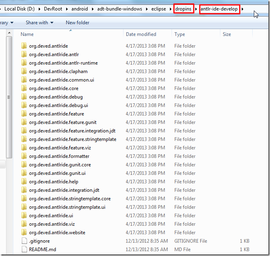Open the Share with dropdown menu

coord(40,23)
